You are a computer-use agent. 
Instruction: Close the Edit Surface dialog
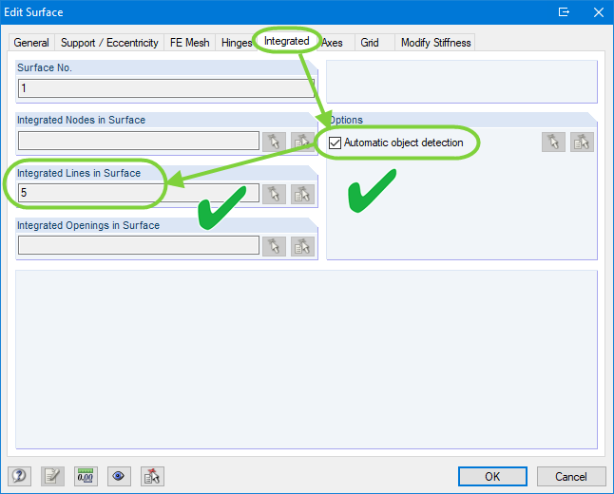[599, 12]
